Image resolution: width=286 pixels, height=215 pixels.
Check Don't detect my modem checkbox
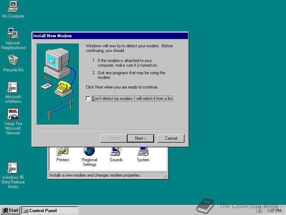88,98
